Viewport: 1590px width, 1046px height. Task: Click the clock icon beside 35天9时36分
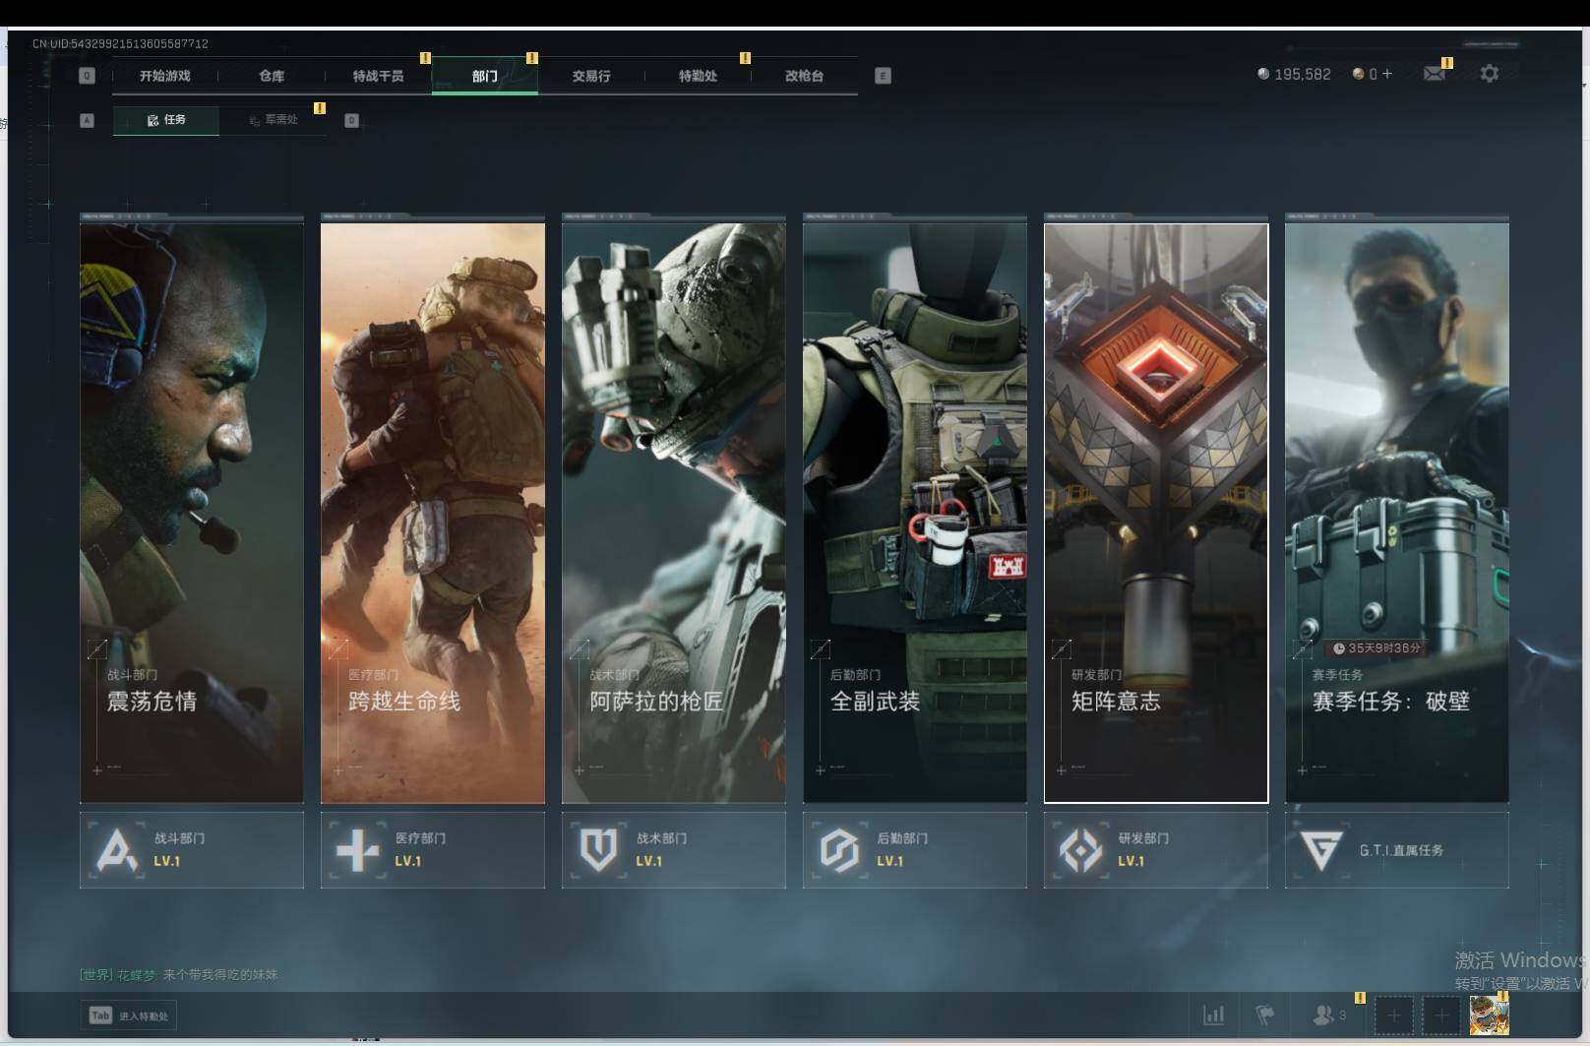[1339, 648]
